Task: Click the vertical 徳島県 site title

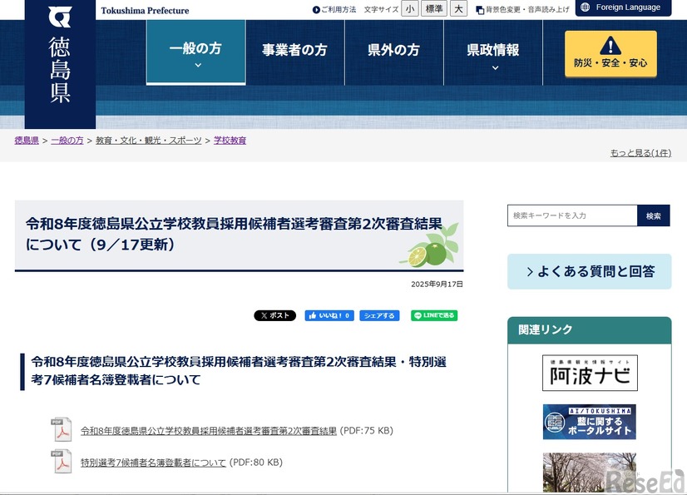Action: (60, 70)
